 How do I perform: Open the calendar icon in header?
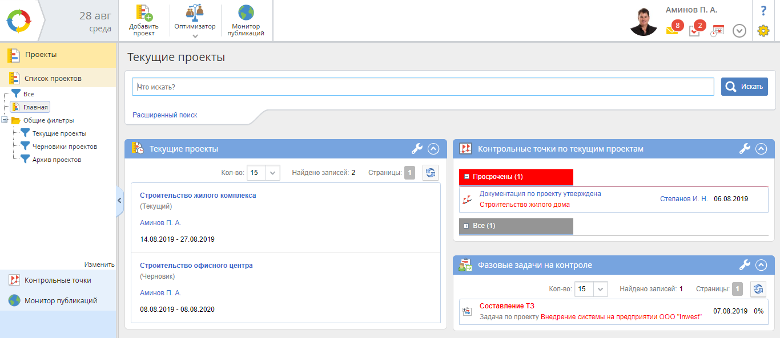(717, 31)
